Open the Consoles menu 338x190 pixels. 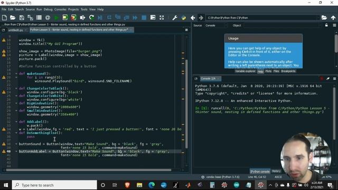click(60, 9)
